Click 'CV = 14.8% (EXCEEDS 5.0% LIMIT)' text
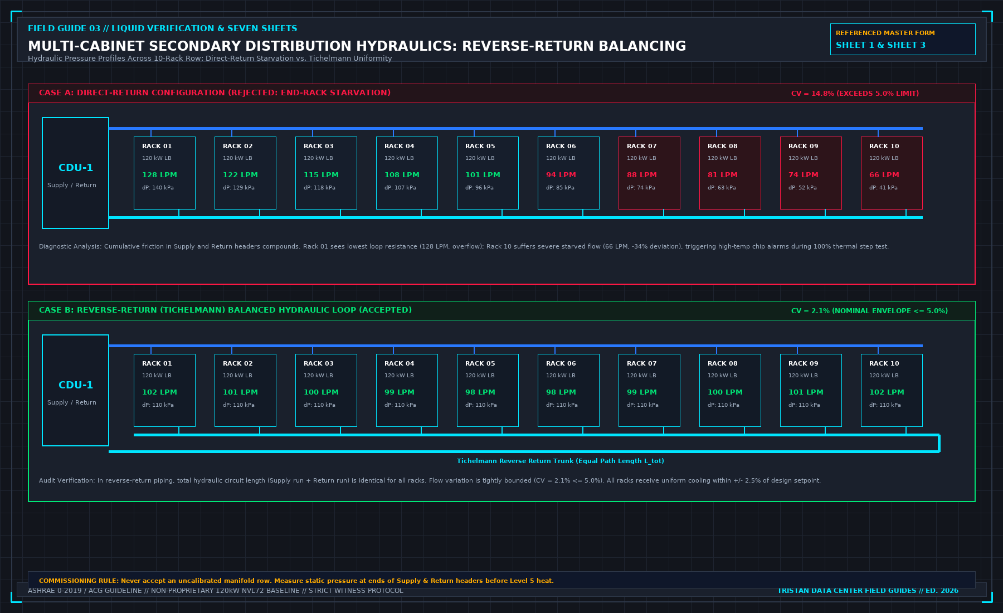The width and height of the screenshot is (1003, 613). coord(855,94)
